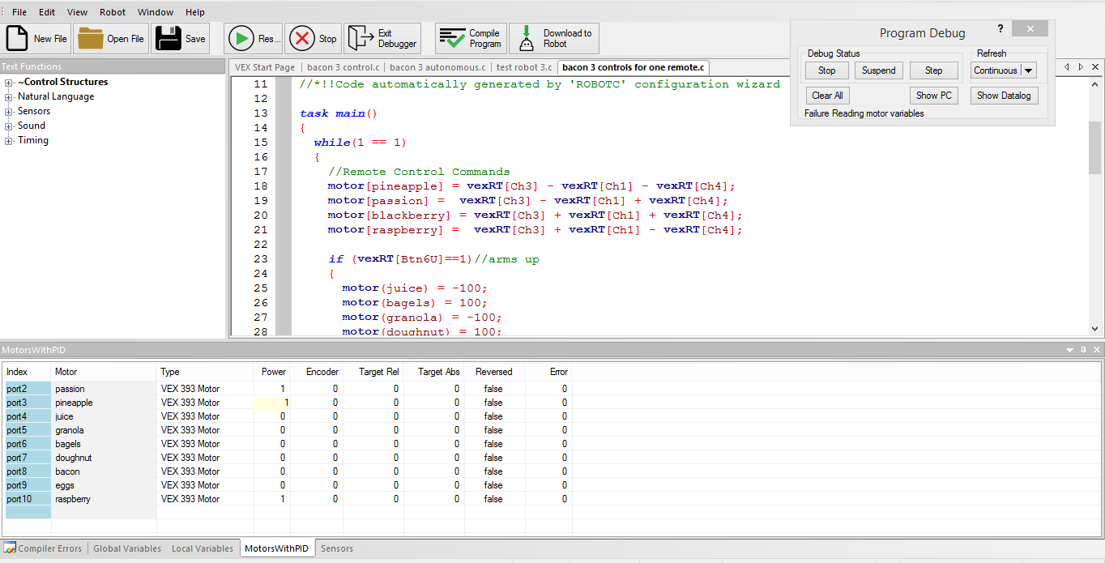Close the MotorsWithPID panel
Screen dimensions: 1105x563
pyautogui.click(x=1097, y=350)
